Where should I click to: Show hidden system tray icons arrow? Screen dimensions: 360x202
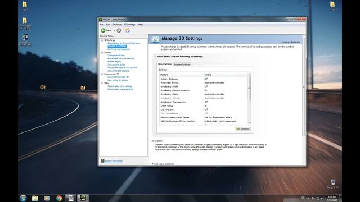coord(308,198)
